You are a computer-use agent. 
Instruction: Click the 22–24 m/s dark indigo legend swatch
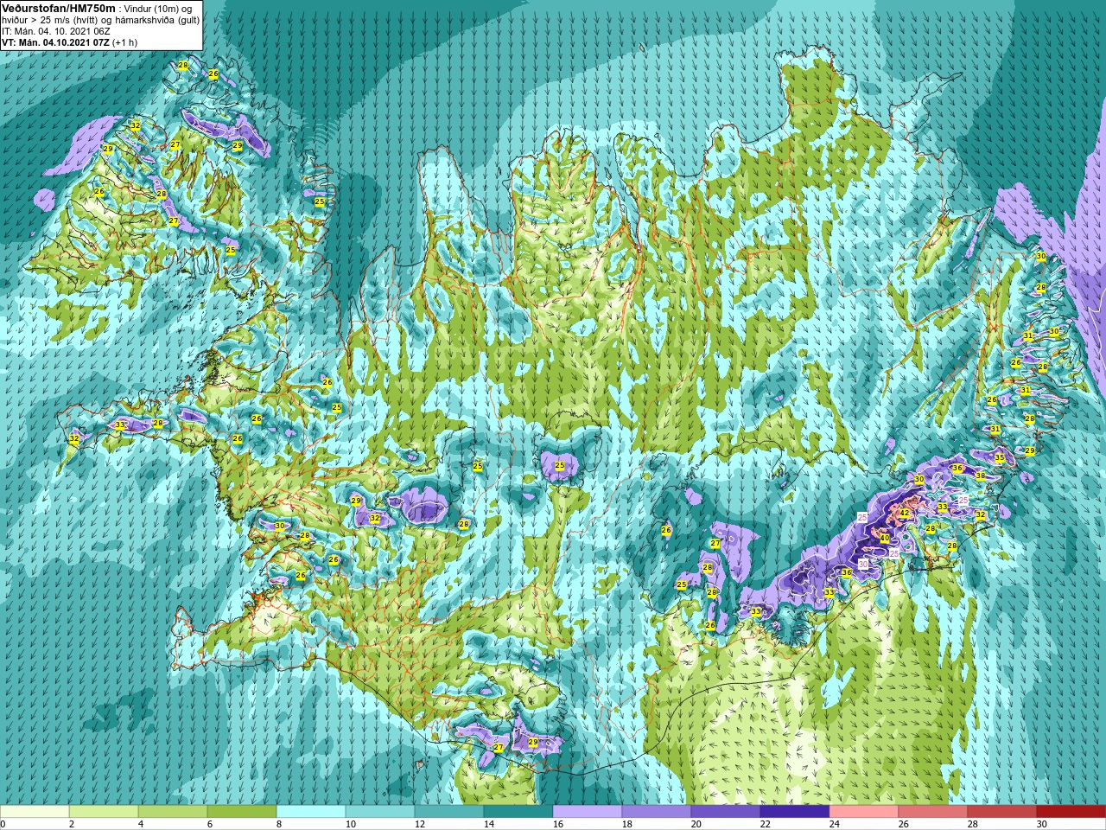point(795,812)
